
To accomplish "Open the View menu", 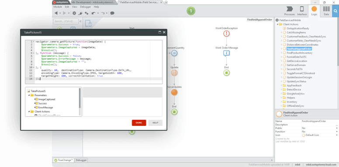I will [x=74, y=7].
